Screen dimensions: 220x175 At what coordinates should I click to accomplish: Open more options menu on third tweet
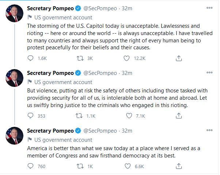(x=209, y=130)
